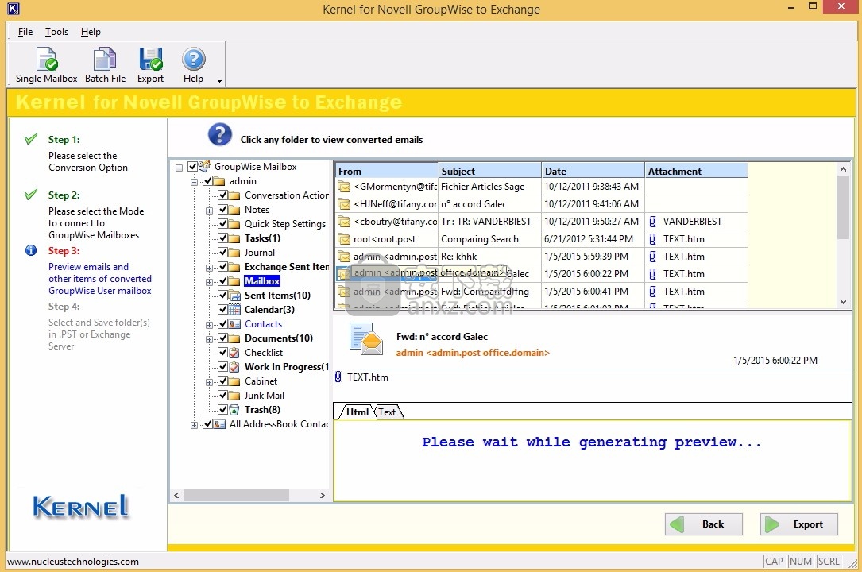Expand the Mailbox folder node
The width and height of the screenshot is (862, 572).
(x=209, y=281)
